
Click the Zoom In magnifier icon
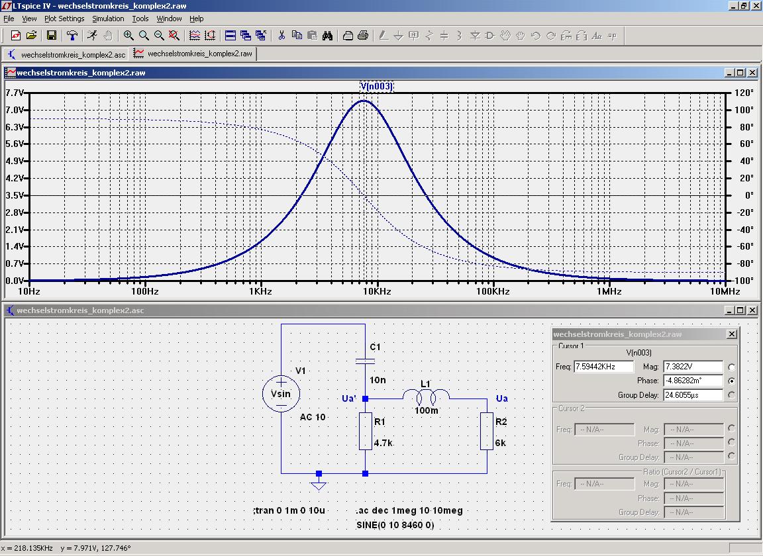(128, 36)
